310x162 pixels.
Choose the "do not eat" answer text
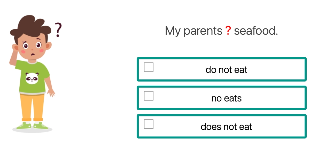pyautogui.click(x=226, y=70)
